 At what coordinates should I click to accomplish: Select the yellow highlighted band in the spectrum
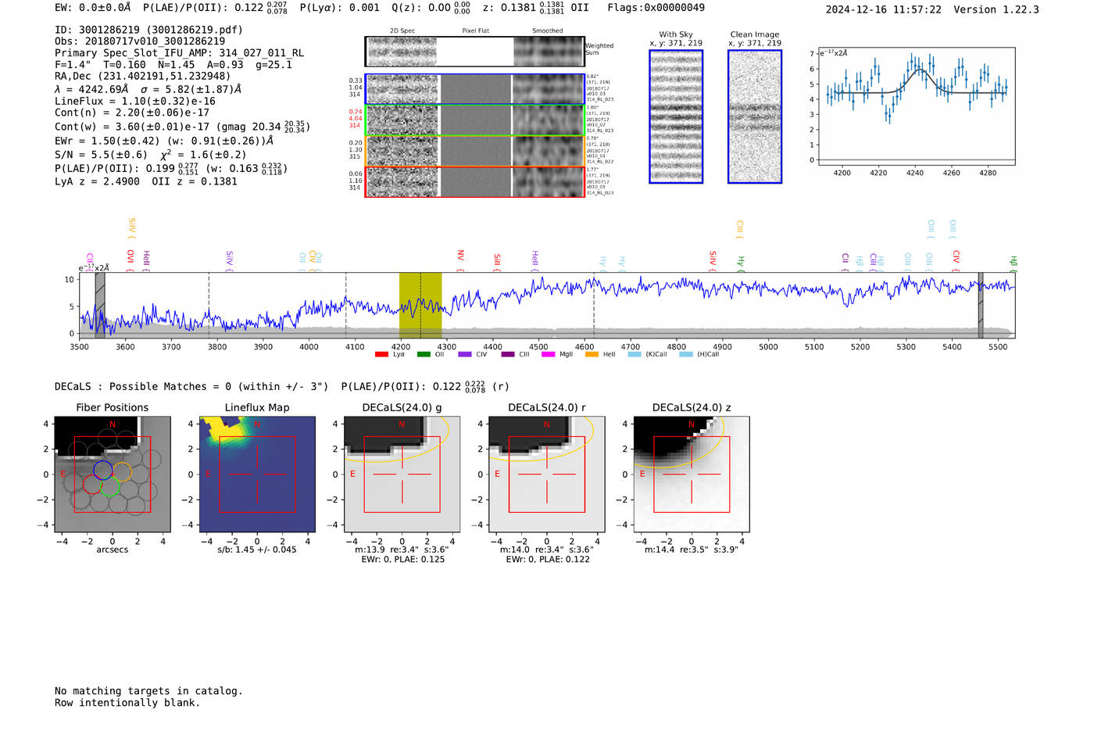point(420,305)
